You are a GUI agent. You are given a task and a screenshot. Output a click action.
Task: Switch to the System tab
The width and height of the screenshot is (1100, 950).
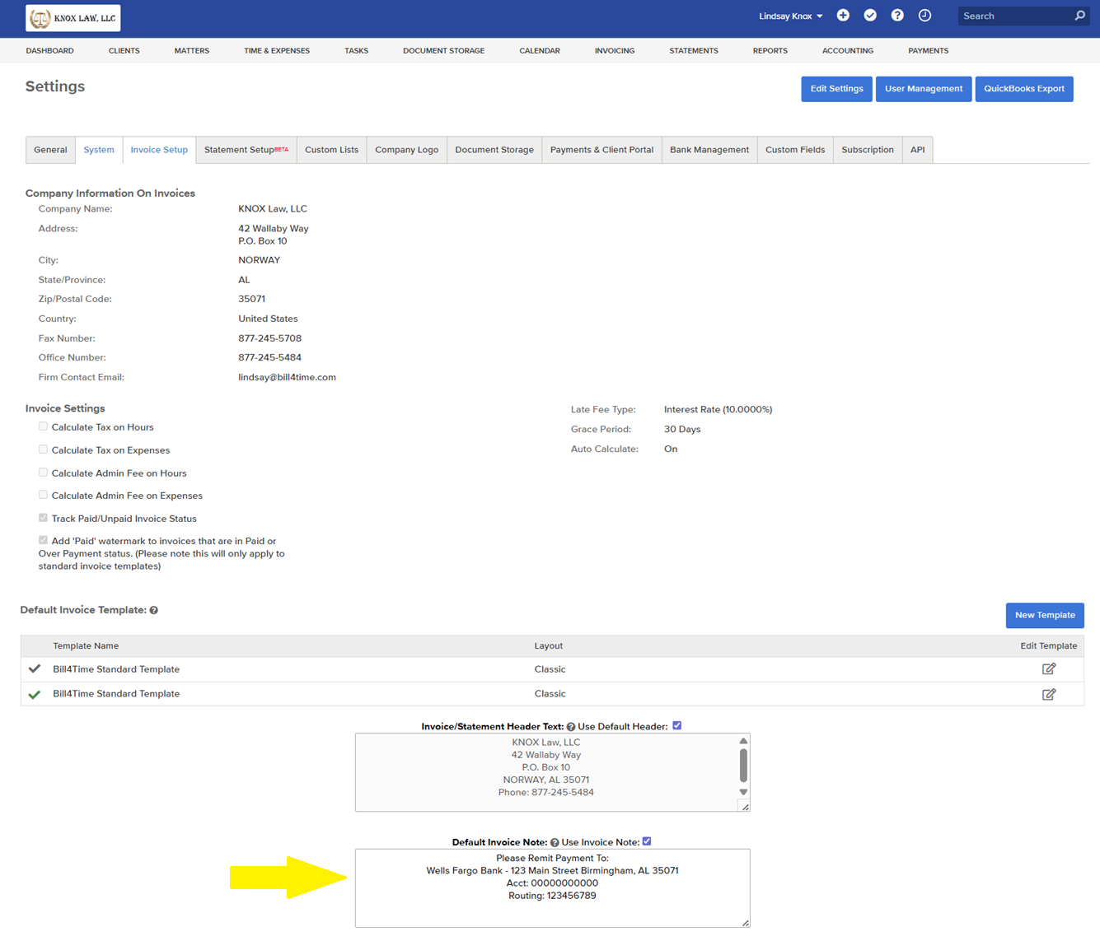pos(99,150)
